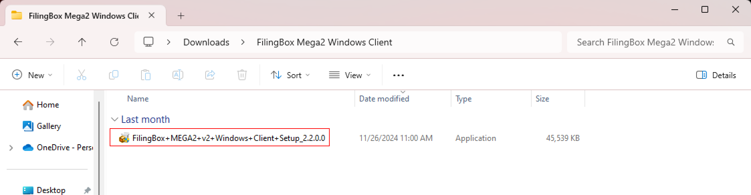
Task: Expand the OneDrive tree node
Action: [x=11, y=148]
